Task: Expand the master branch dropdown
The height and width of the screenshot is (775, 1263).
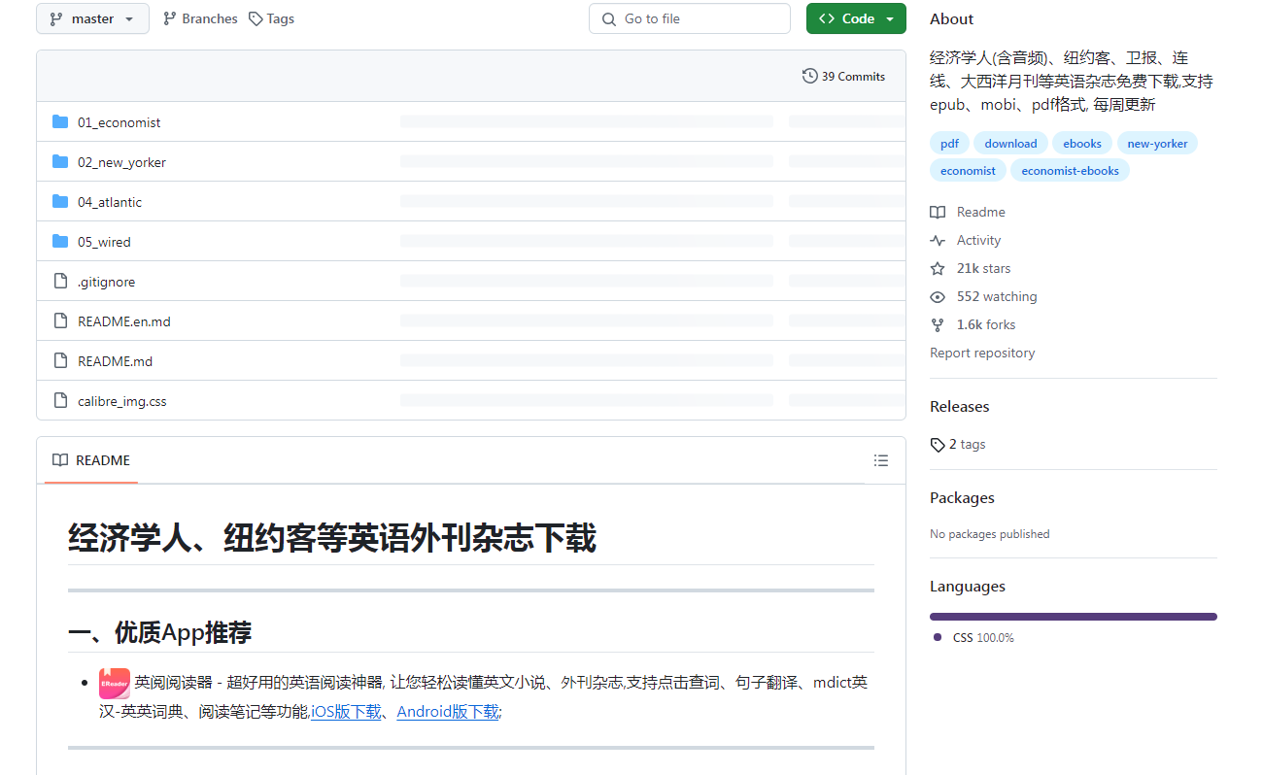Action: [x=92, y=18]
